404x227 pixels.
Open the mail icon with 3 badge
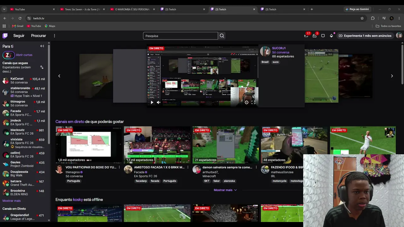tap(315, 36)
